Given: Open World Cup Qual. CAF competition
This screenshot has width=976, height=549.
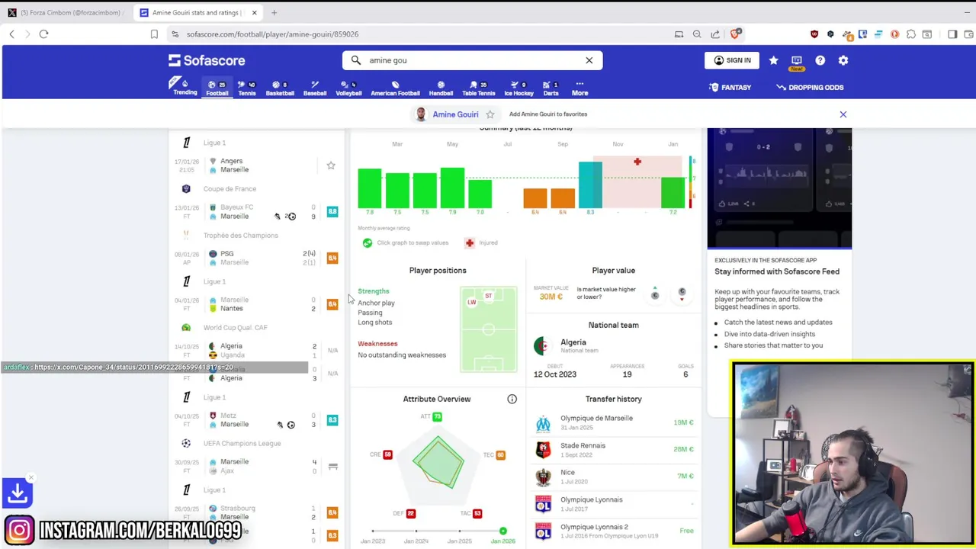Looking at the screenshot, I should [235, 328].
